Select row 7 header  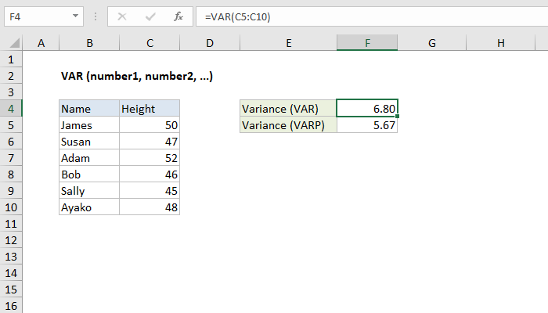11,158
